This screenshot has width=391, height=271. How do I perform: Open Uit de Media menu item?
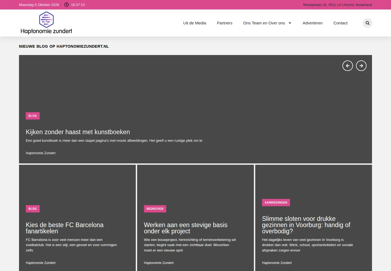pos(195,23)
